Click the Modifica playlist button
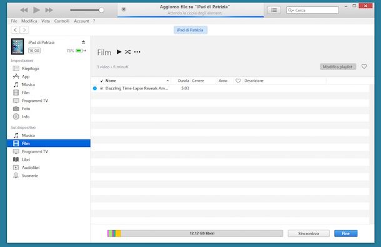The width and height of the screenshot is (381, 247). pos(338,67)
